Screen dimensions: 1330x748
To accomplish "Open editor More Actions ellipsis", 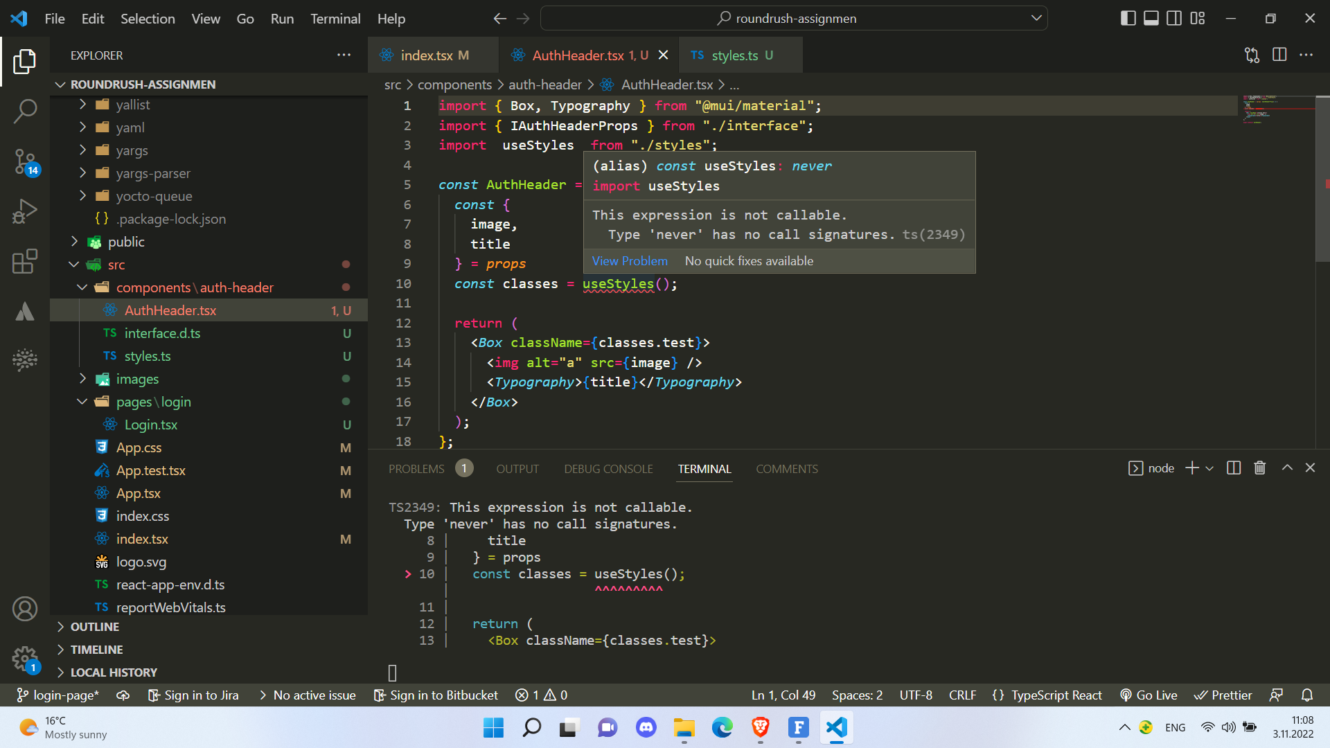I will pyautogui.click(x=1306, y=55).
